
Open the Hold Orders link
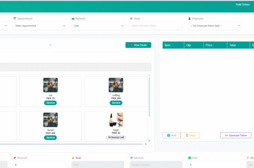[x=242, y=4]
